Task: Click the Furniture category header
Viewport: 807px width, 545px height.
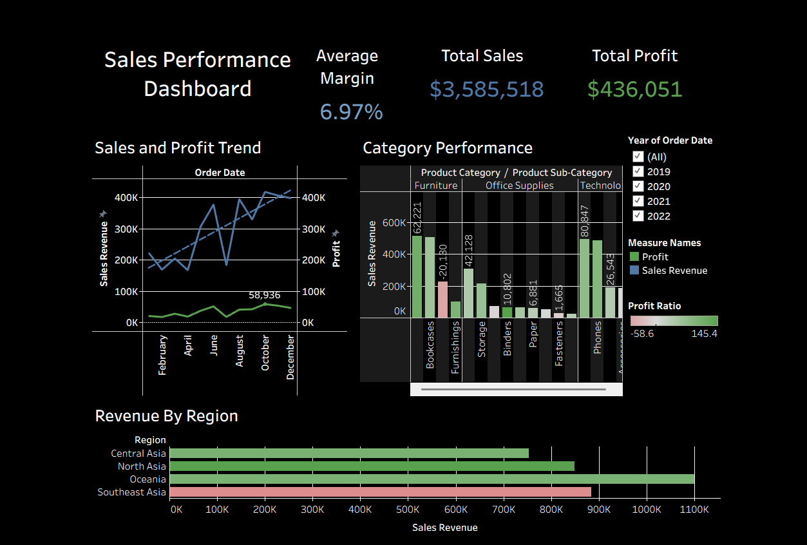Action: [x=436, y=186]
